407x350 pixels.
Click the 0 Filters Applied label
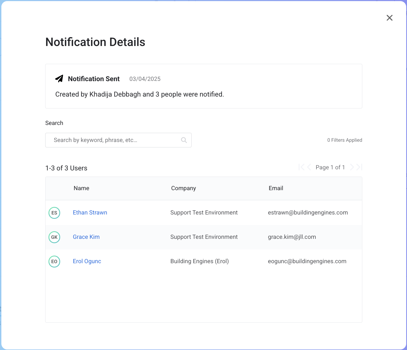pos(344,140)
